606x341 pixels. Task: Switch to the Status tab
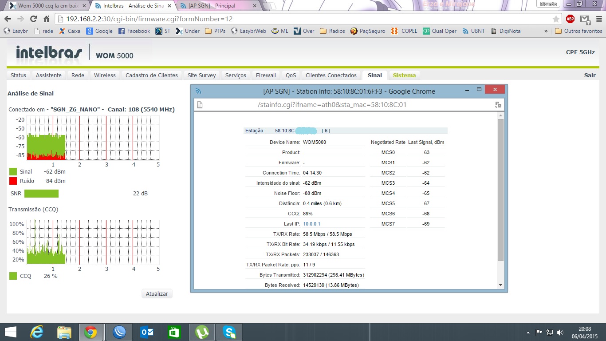[18, 75]
